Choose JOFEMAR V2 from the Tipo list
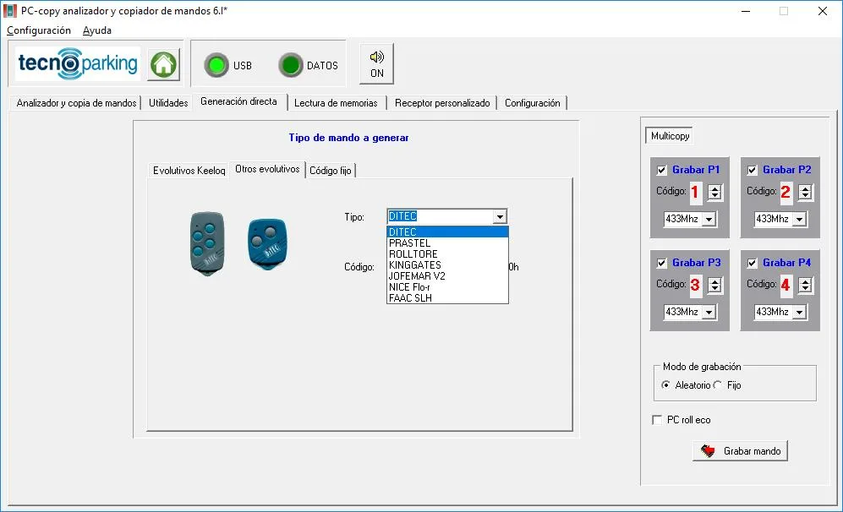843x512 pixels. (447, 276)
